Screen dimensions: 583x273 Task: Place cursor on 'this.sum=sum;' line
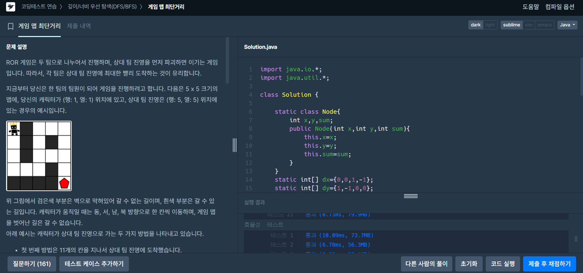pos(327,154)
